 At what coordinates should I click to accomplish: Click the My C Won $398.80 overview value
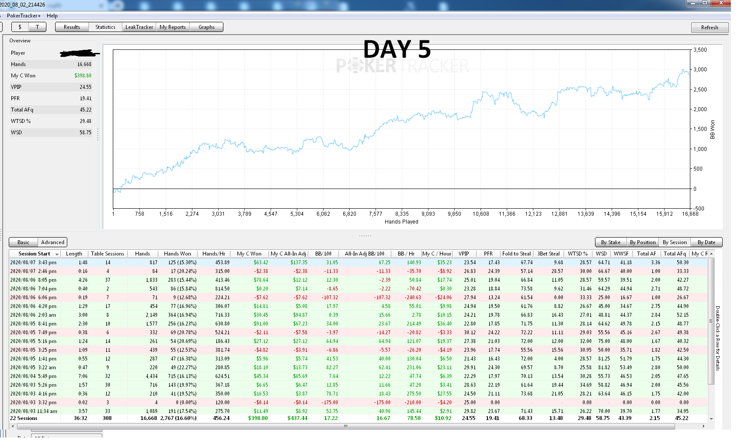point(83,76)
